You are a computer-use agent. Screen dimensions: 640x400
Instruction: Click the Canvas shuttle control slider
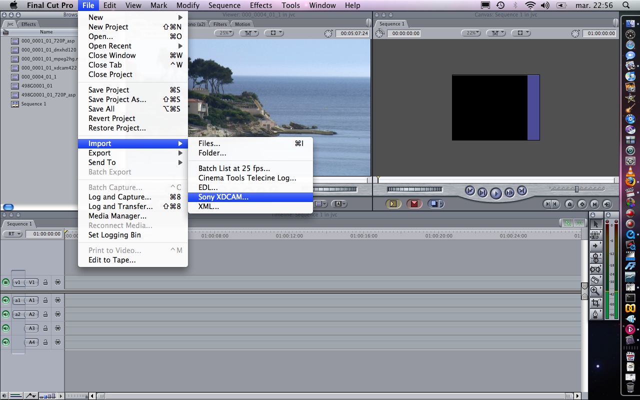pos(577,189)
